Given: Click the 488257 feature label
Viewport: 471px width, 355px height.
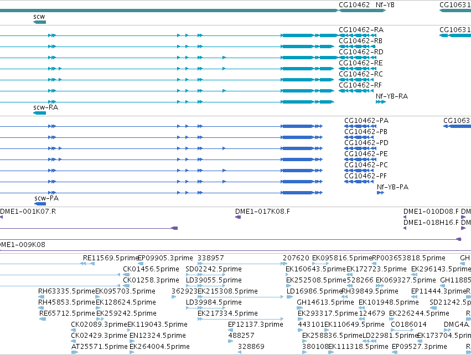Looking at the screenshot, I should click(241, 336).
